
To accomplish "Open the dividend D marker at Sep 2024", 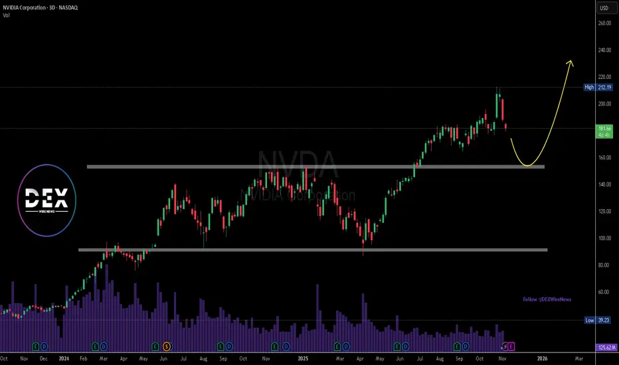I will [229, 347].
